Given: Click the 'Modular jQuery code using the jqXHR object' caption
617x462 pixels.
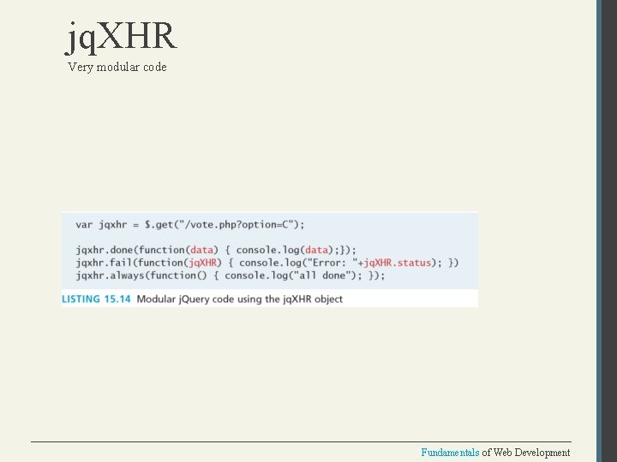Looking at the screenshot, I should 240,299.
